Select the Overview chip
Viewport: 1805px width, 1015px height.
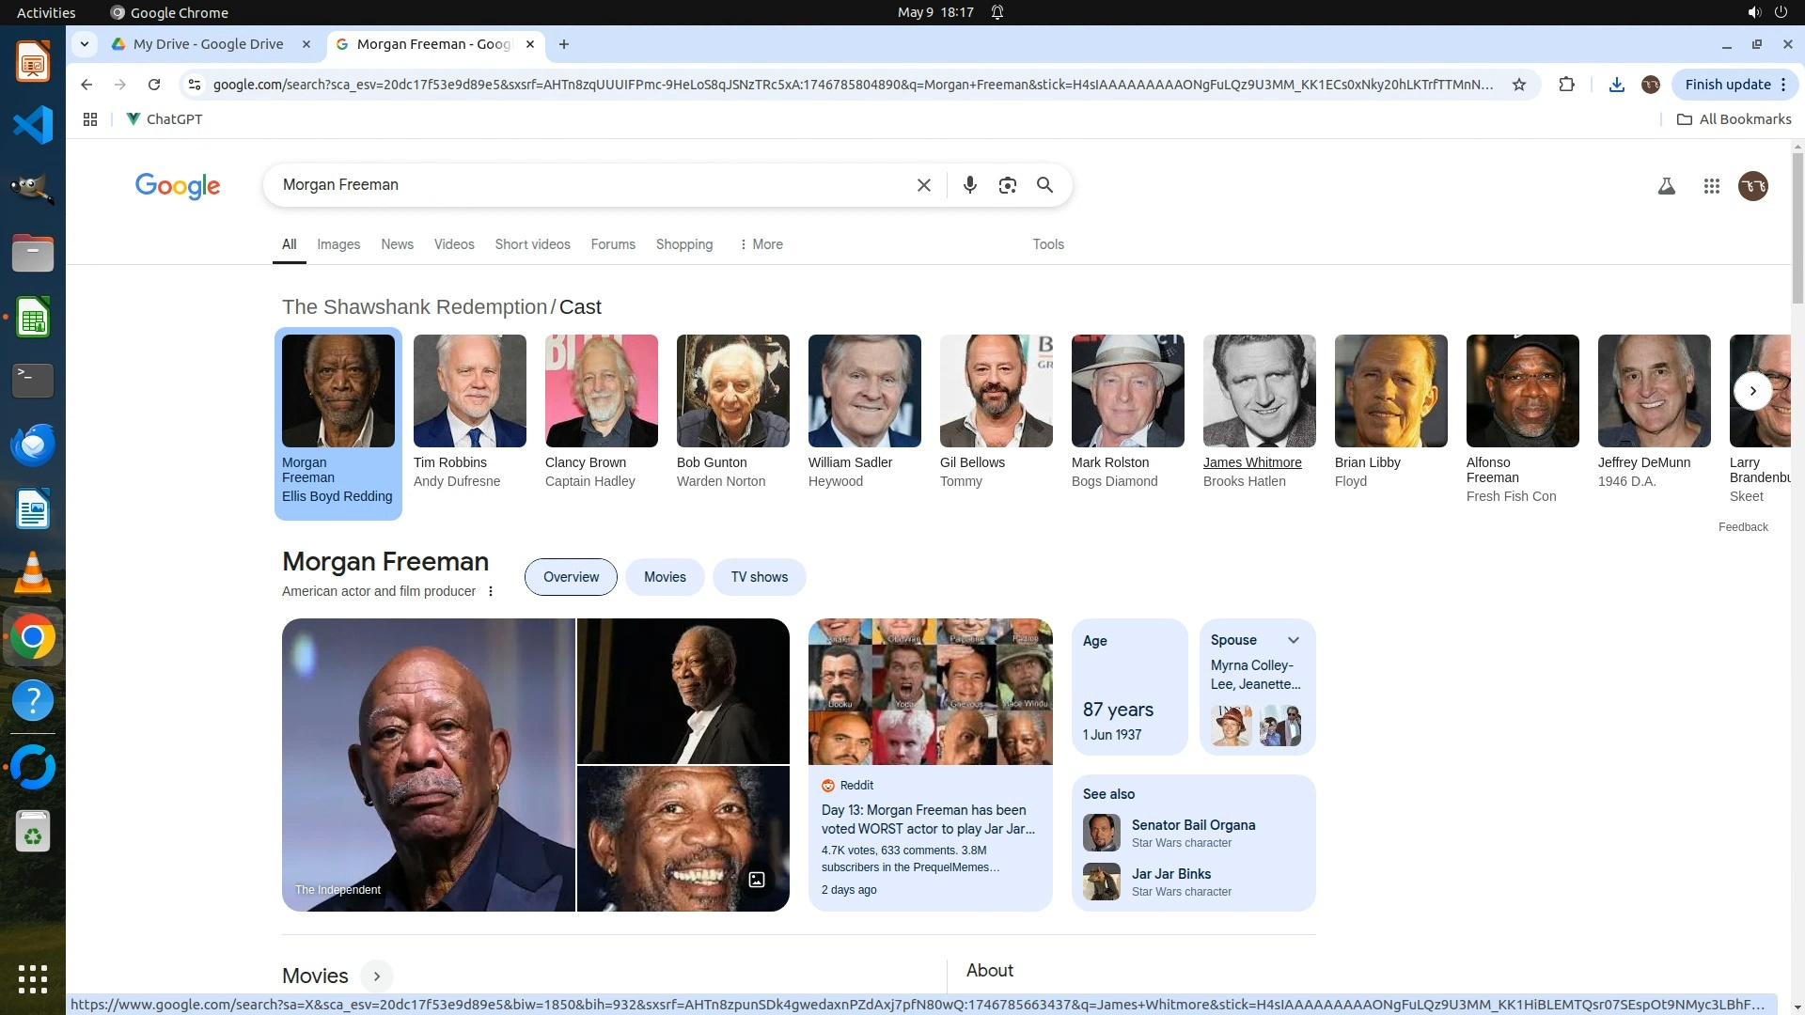[571, 577]
